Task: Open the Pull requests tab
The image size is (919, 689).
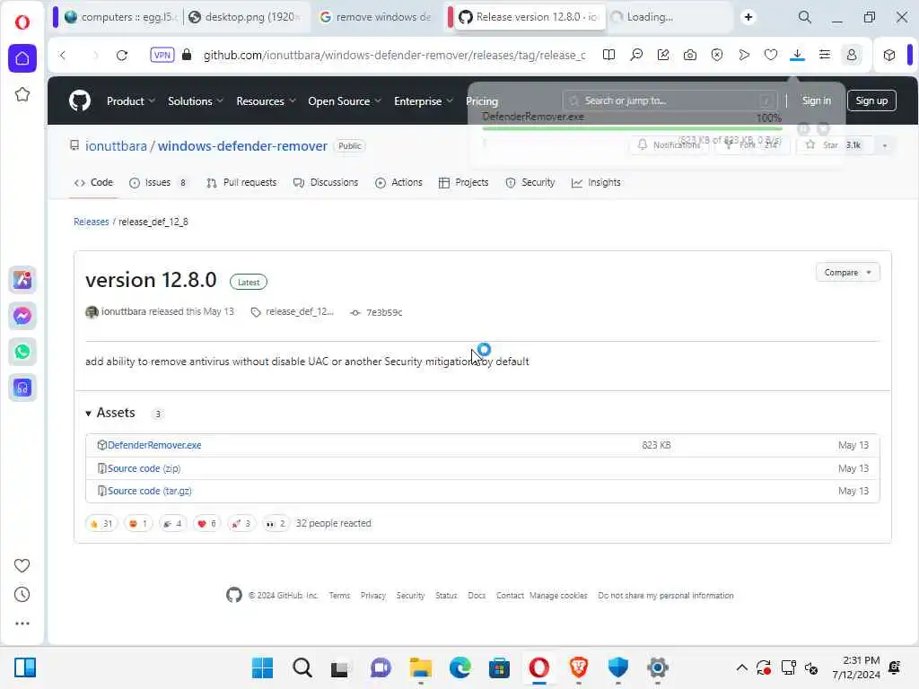Action: 241,183
